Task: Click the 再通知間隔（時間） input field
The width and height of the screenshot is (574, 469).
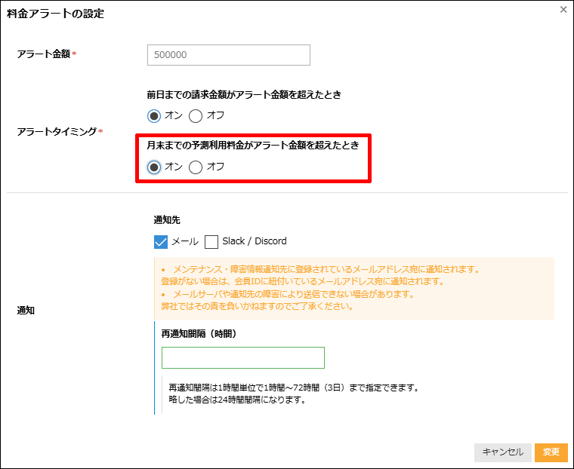Action: [x=243, y=357]
